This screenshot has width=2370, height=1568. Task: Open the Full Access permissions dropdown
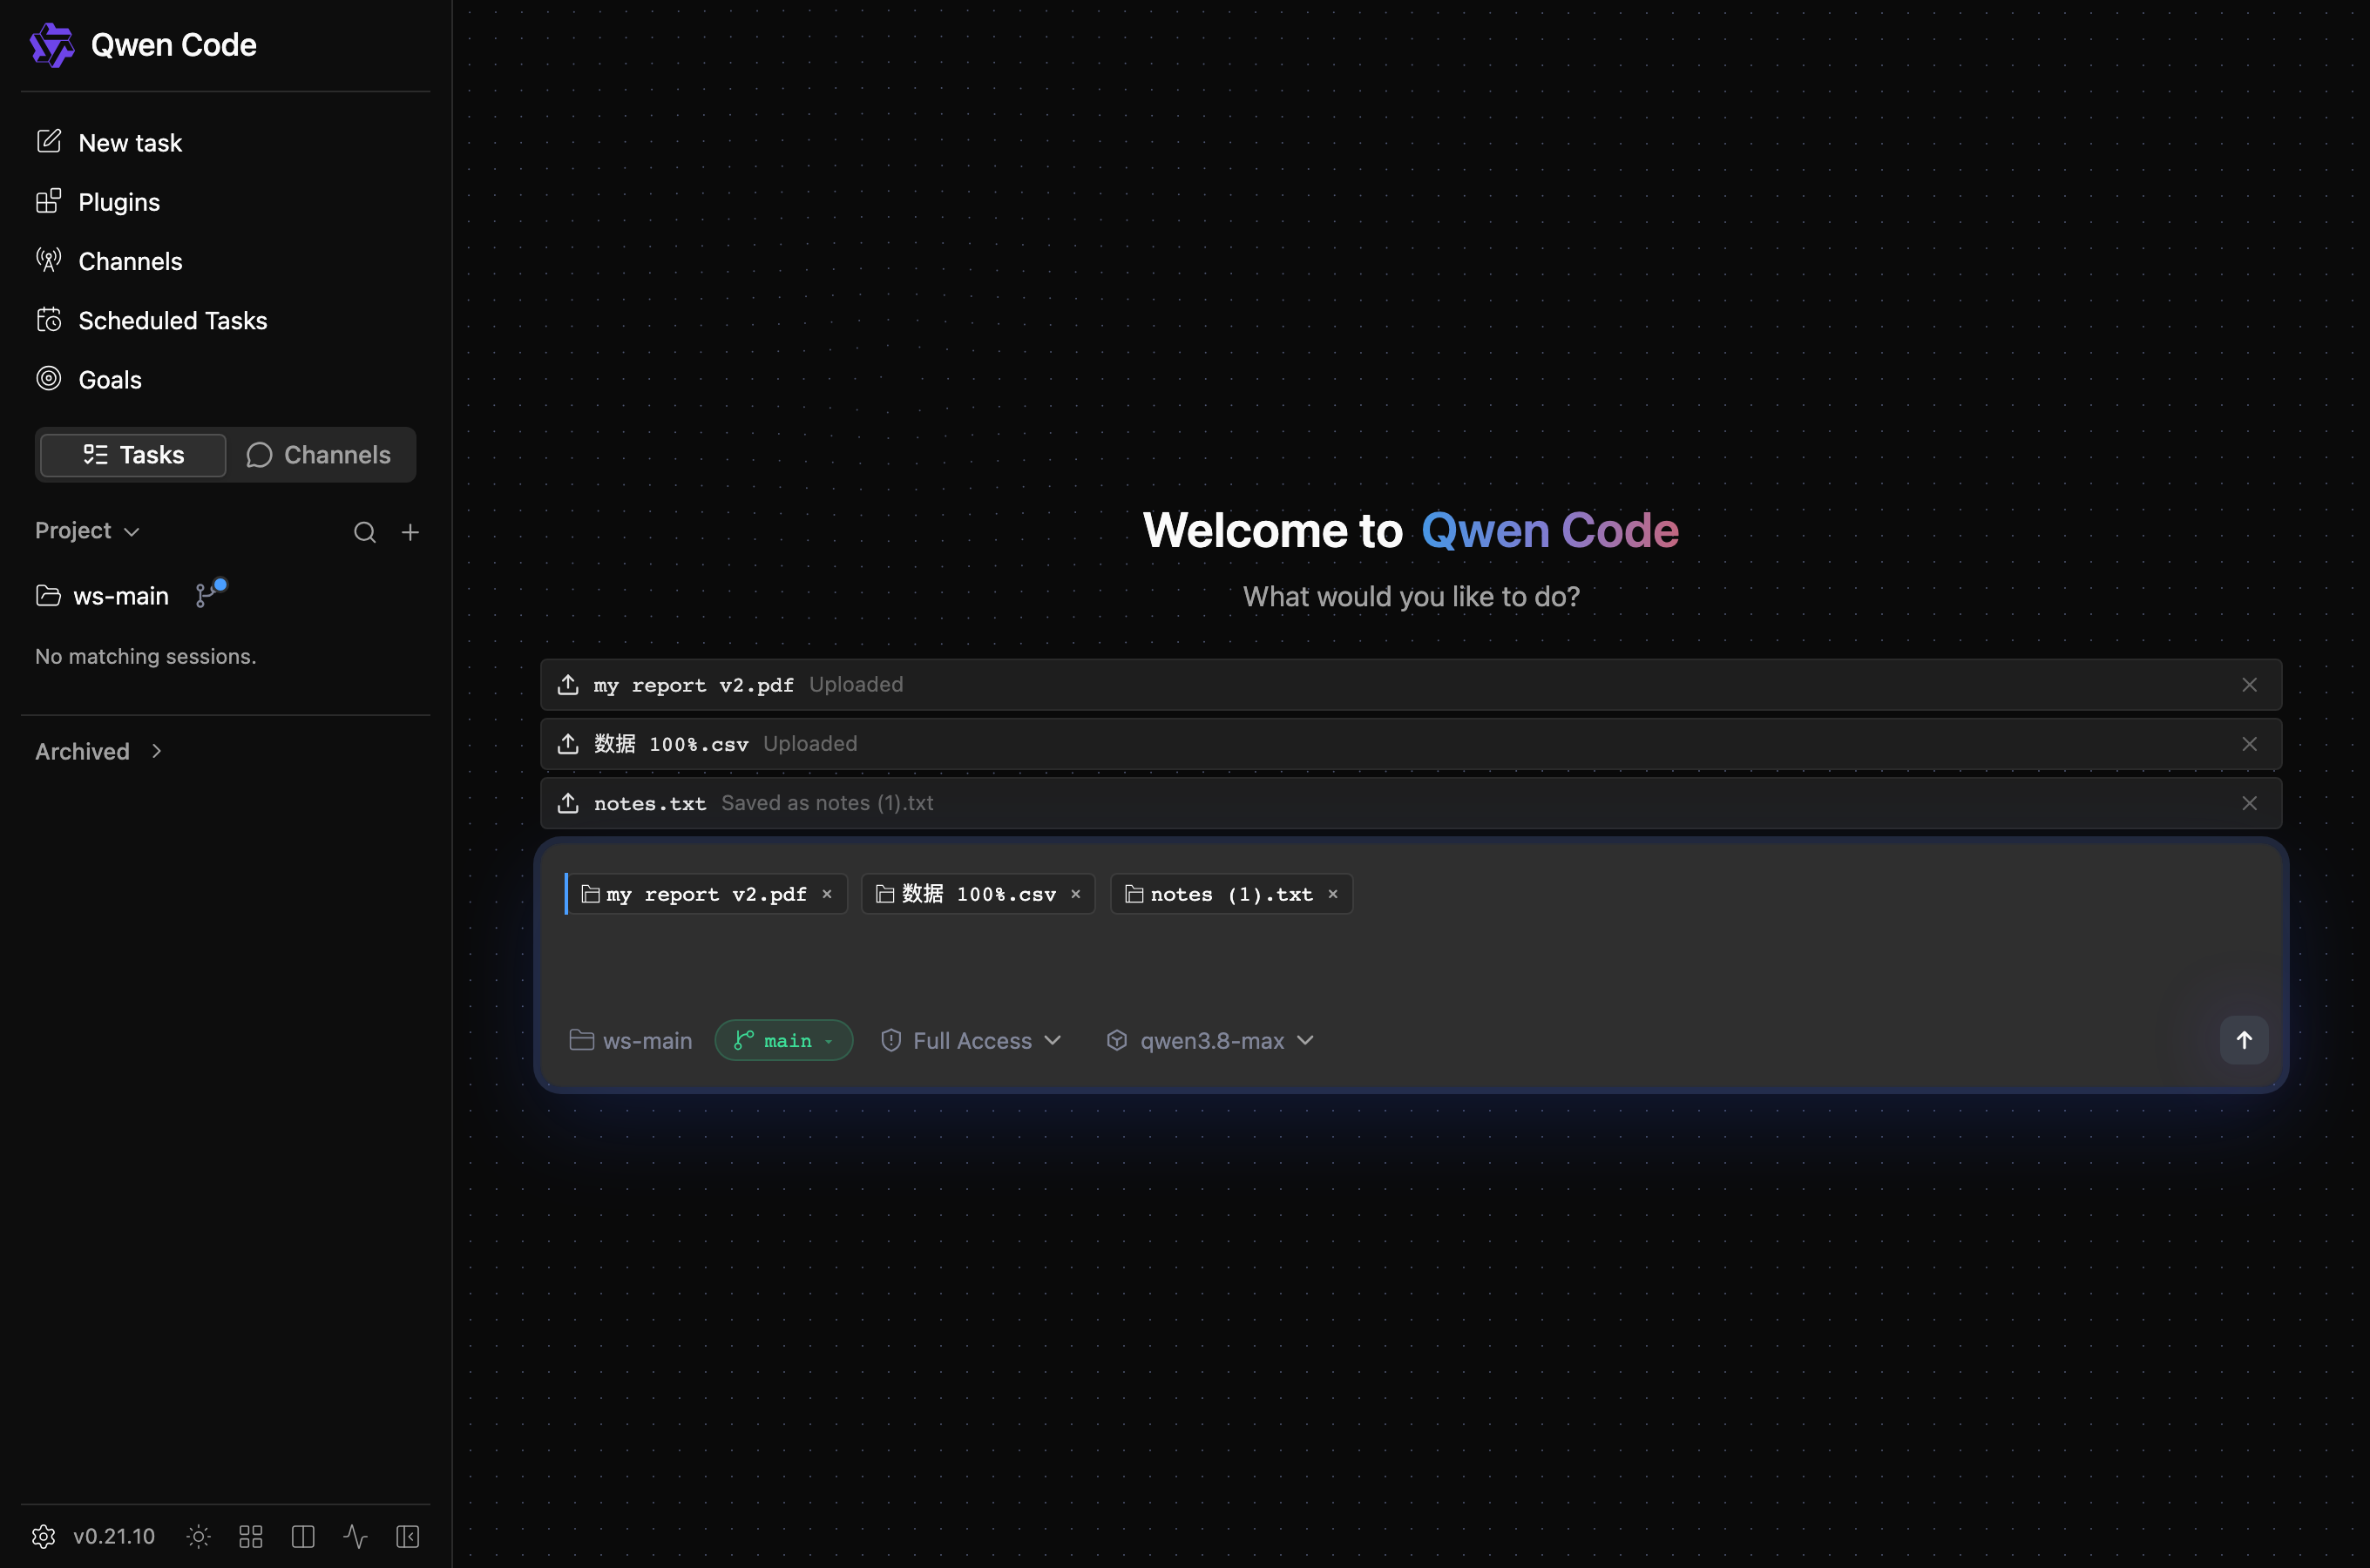click(x=971, y=1041)
